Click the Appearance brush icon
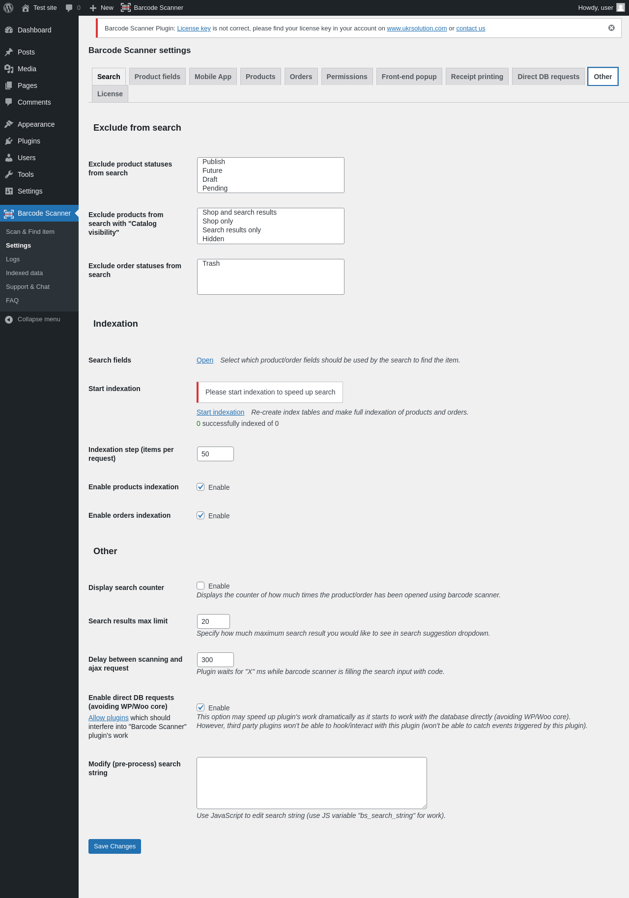629x898 pixels. (x=9, y=124)
